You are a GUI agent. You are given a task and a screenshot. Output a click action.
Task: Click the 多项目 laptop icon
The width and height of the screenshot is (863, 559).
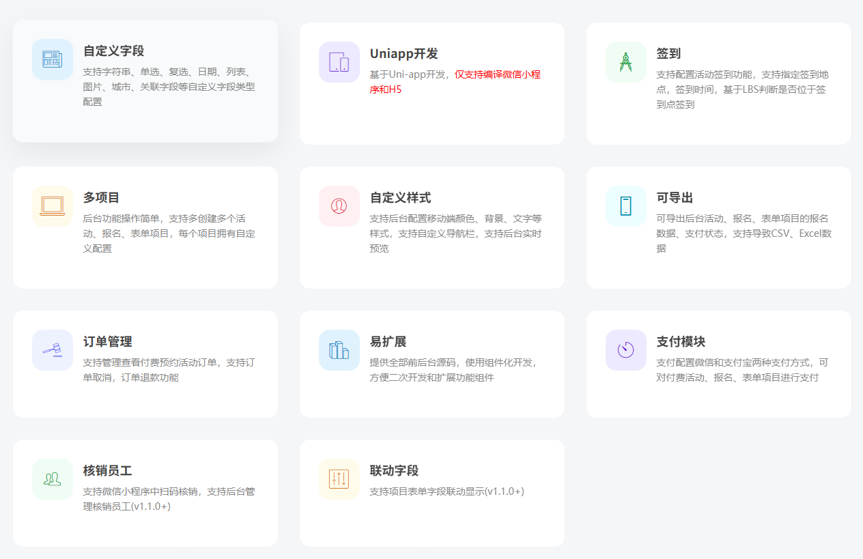[x=53, y=206]
